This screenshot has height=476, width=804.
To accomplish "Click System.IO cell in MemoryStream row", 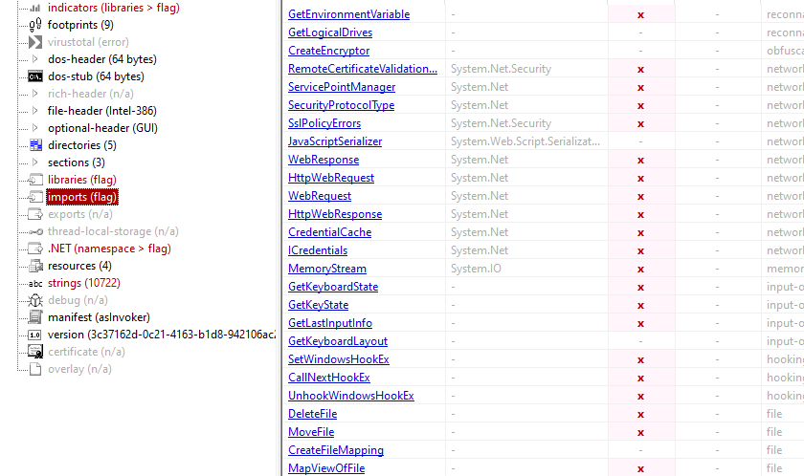I will (x=476, y=269).
